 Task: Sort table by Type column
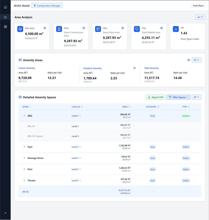(x=186, y=107)
